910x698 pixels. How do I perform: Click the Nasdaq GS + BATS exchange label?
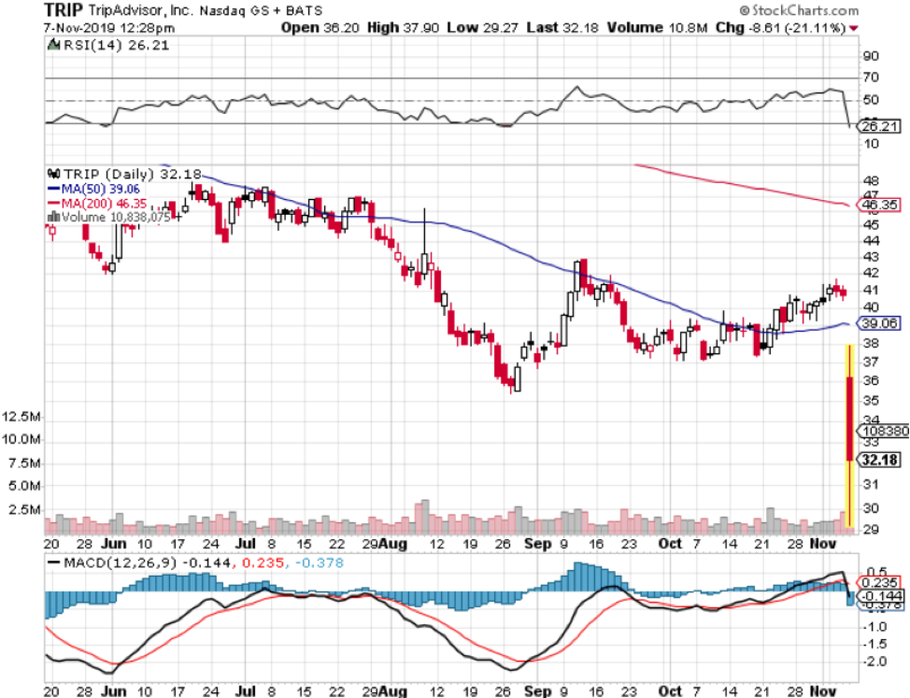261,11
